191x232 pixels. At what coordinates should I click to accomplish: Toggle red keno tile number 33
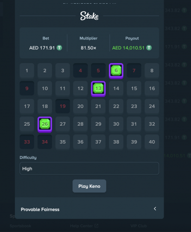tap(27, 142)
